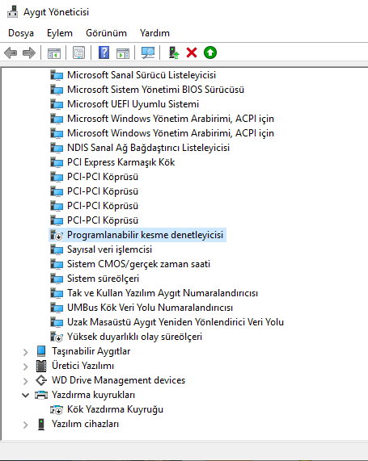Screen dimensions: 368x461
Task: Select Kök Yazdırma Kuyruğu device
Action: tap(115, 409)
